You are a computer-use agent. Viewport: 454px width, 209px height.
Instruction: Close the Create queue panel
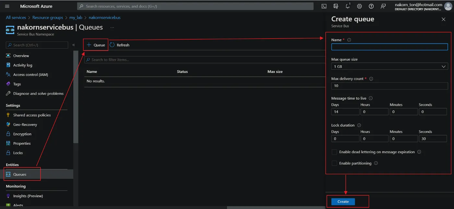pos(443,19)
